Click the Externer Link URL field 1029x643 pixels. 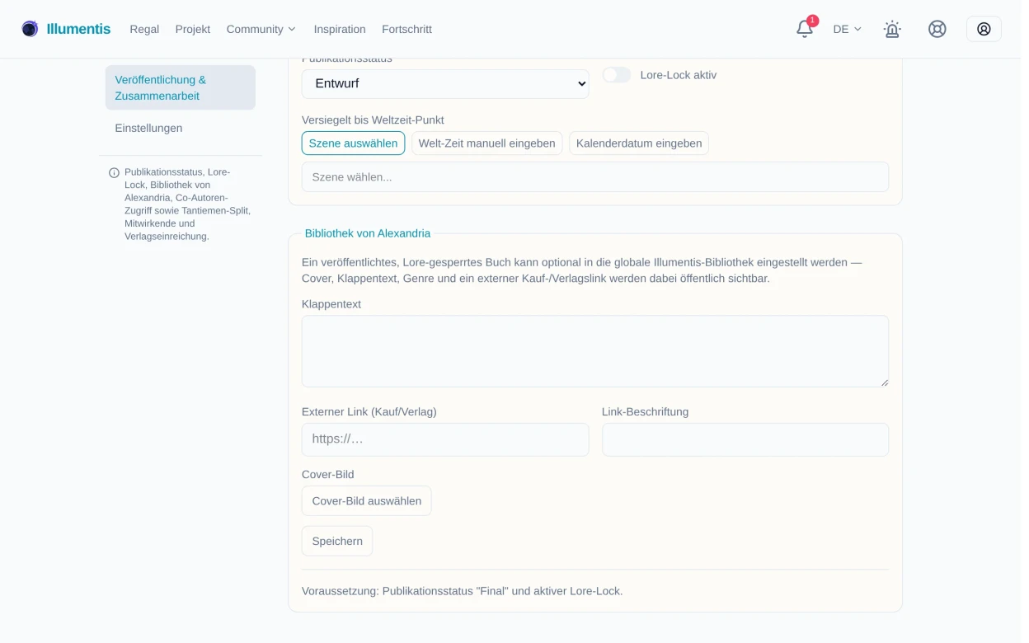pos(445,439)
